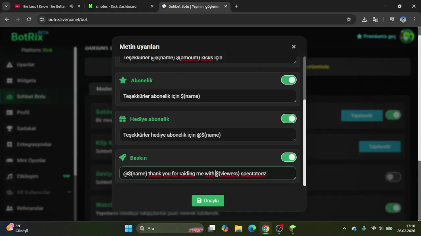Switch to the Emotes - Kick Dashboard tab
421x236 pixels.
pyautogui.click(x=116, y=6)
